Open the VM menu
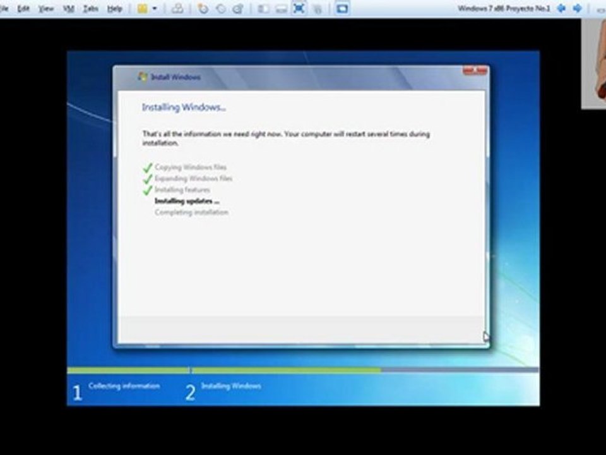The image size is (606, 455). coord(68,8)
